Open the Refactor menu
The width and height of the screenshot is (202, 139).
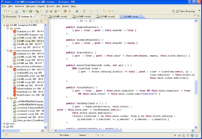click(20, 6)
